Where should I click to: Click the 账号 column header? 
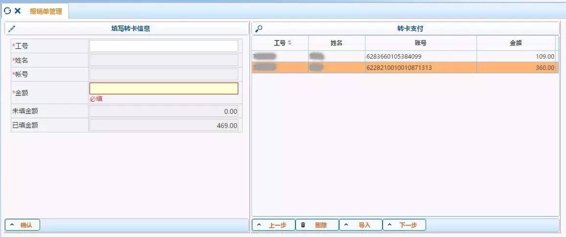[x=420, y=43]
